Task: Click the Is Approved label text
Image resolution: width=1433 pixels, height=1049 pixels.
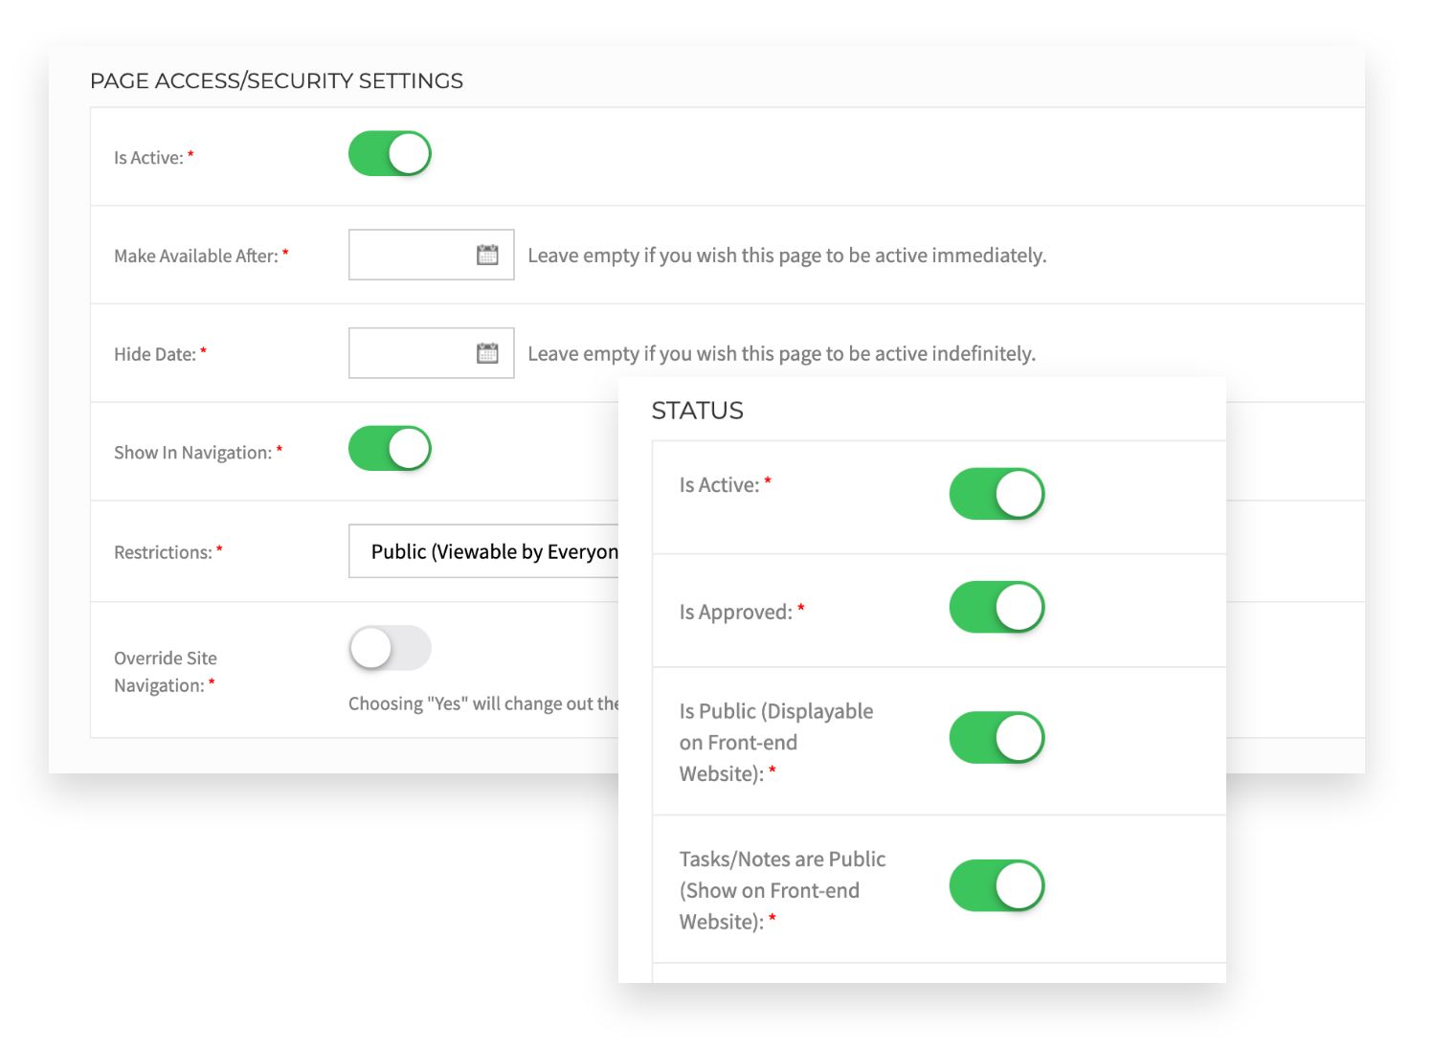Action: tap(735, 613)
